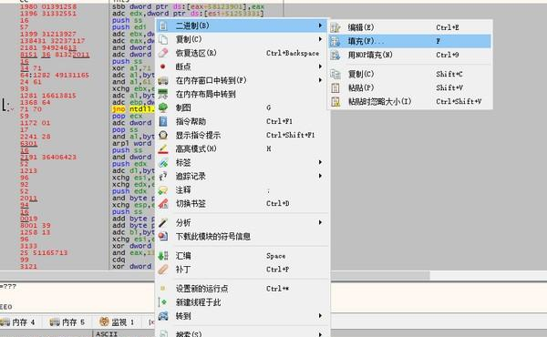Select bytes 138431 32237117
This screenshot has width=547, height=337.
pos(52,40)
